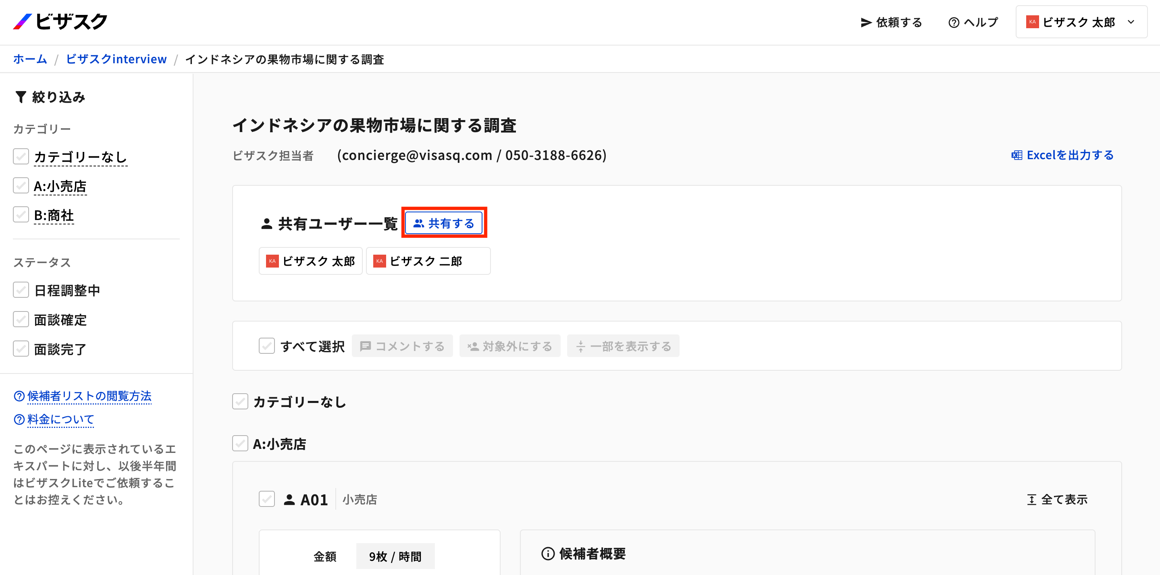Expand A01 with 全て表示

[x=1057, y=499]
